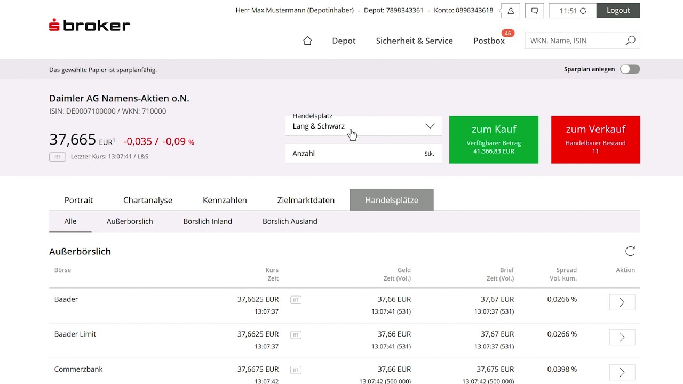Select the Außerbörslich sub-tab
683x384 pixels.
pyautogui.click(x=130, y=221)
